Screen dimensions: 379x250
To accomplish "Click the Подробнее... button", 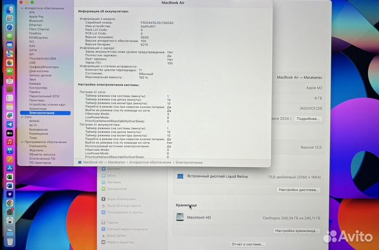I will (x=308, y=119).
